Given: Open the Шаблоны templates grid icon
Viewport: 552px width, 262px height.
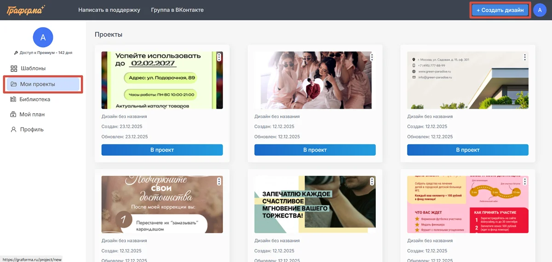Looking at the screenshot, I should [14, 69].
